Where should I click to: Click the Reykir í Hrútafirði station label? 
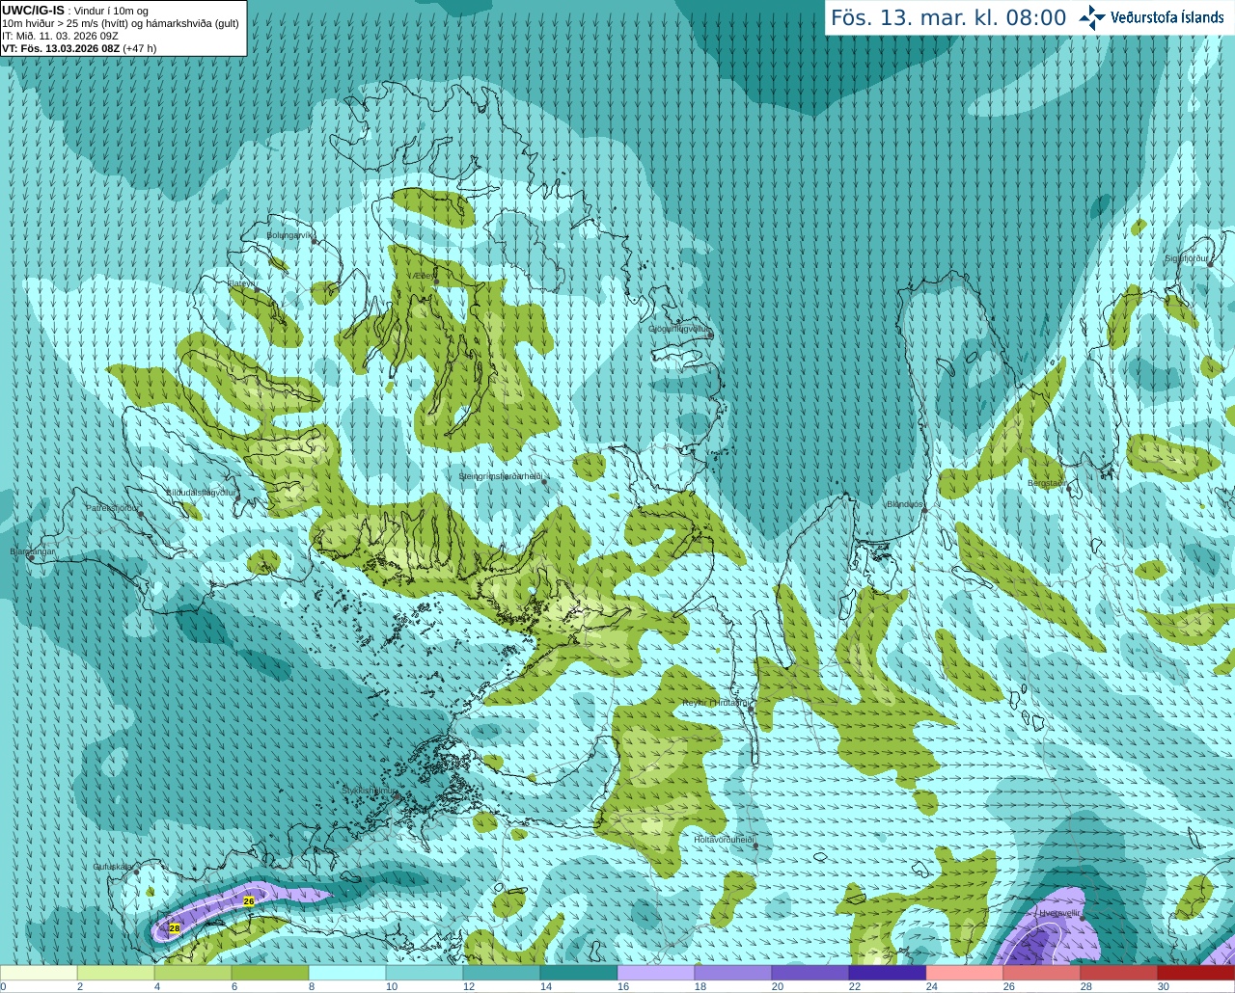coord(715,703)
